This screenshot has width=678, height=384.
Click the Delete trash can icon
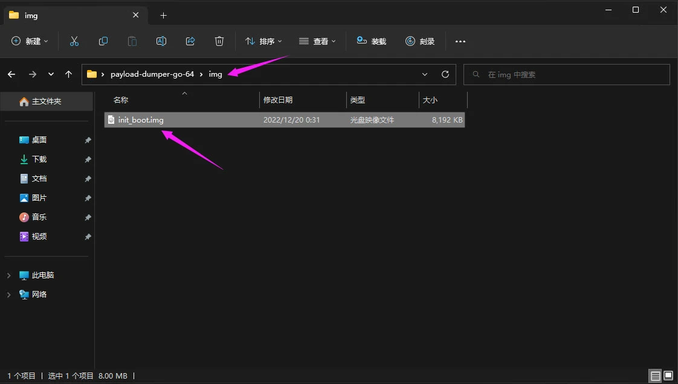pyautogui.click(x=219, y=41)
